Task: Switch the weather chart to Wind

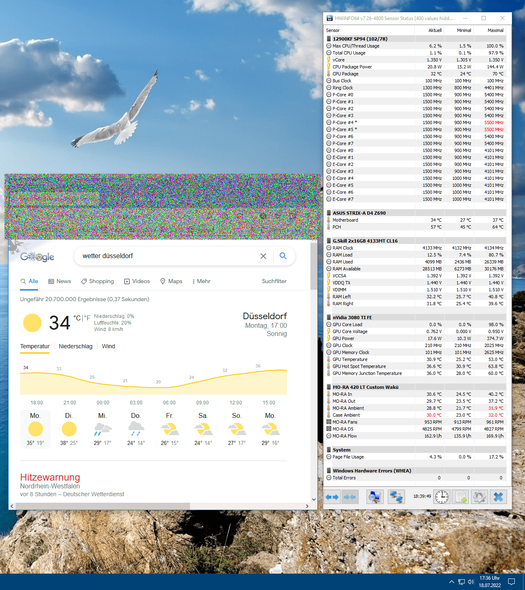Action: click(109, 347)
